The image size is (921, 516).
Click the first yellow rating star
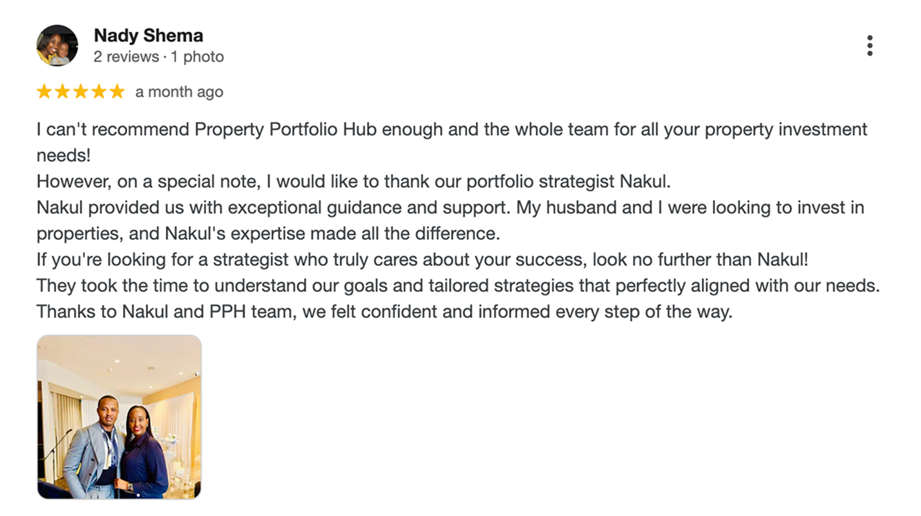point(44,92)
